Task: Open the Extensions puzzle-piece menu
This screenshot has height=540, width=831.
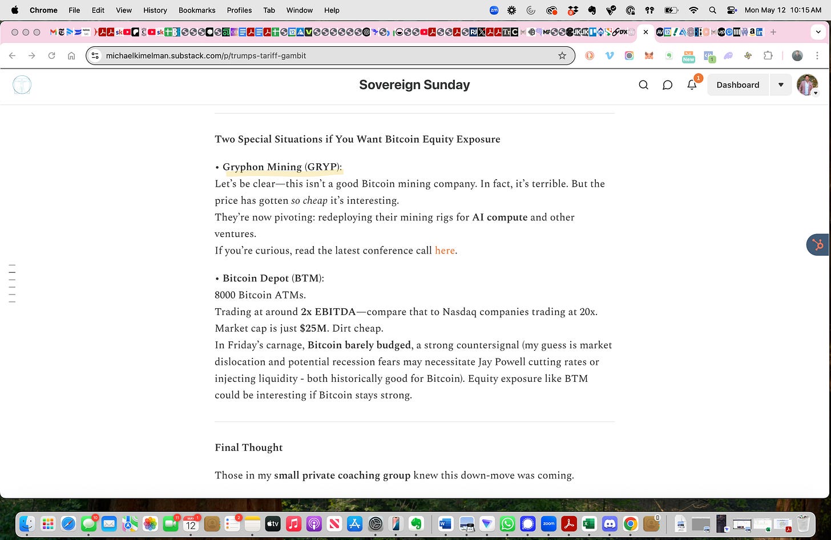Action: pos(768,55)
